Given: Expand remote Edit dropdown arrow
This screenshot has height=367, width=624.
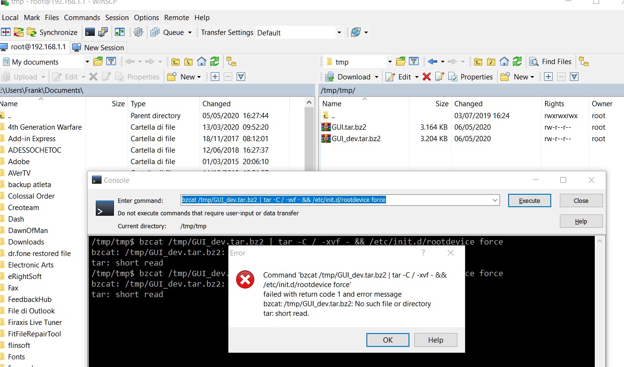Looking at the screenshot, I should (x=417, y=77).
